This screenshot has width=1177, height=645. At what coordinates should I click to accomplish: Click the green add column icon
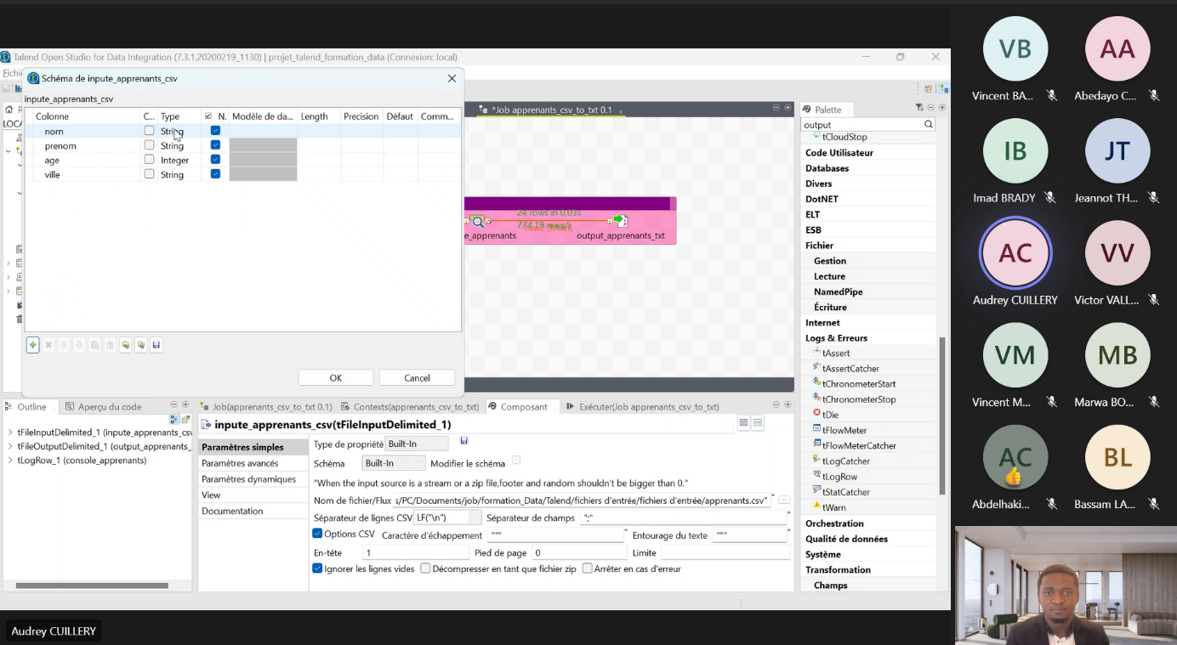coord(32,345)
